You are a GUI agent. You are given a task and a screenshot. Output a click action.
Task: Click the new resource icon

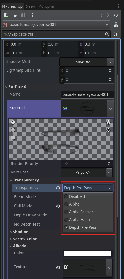(x=6, y=15)
